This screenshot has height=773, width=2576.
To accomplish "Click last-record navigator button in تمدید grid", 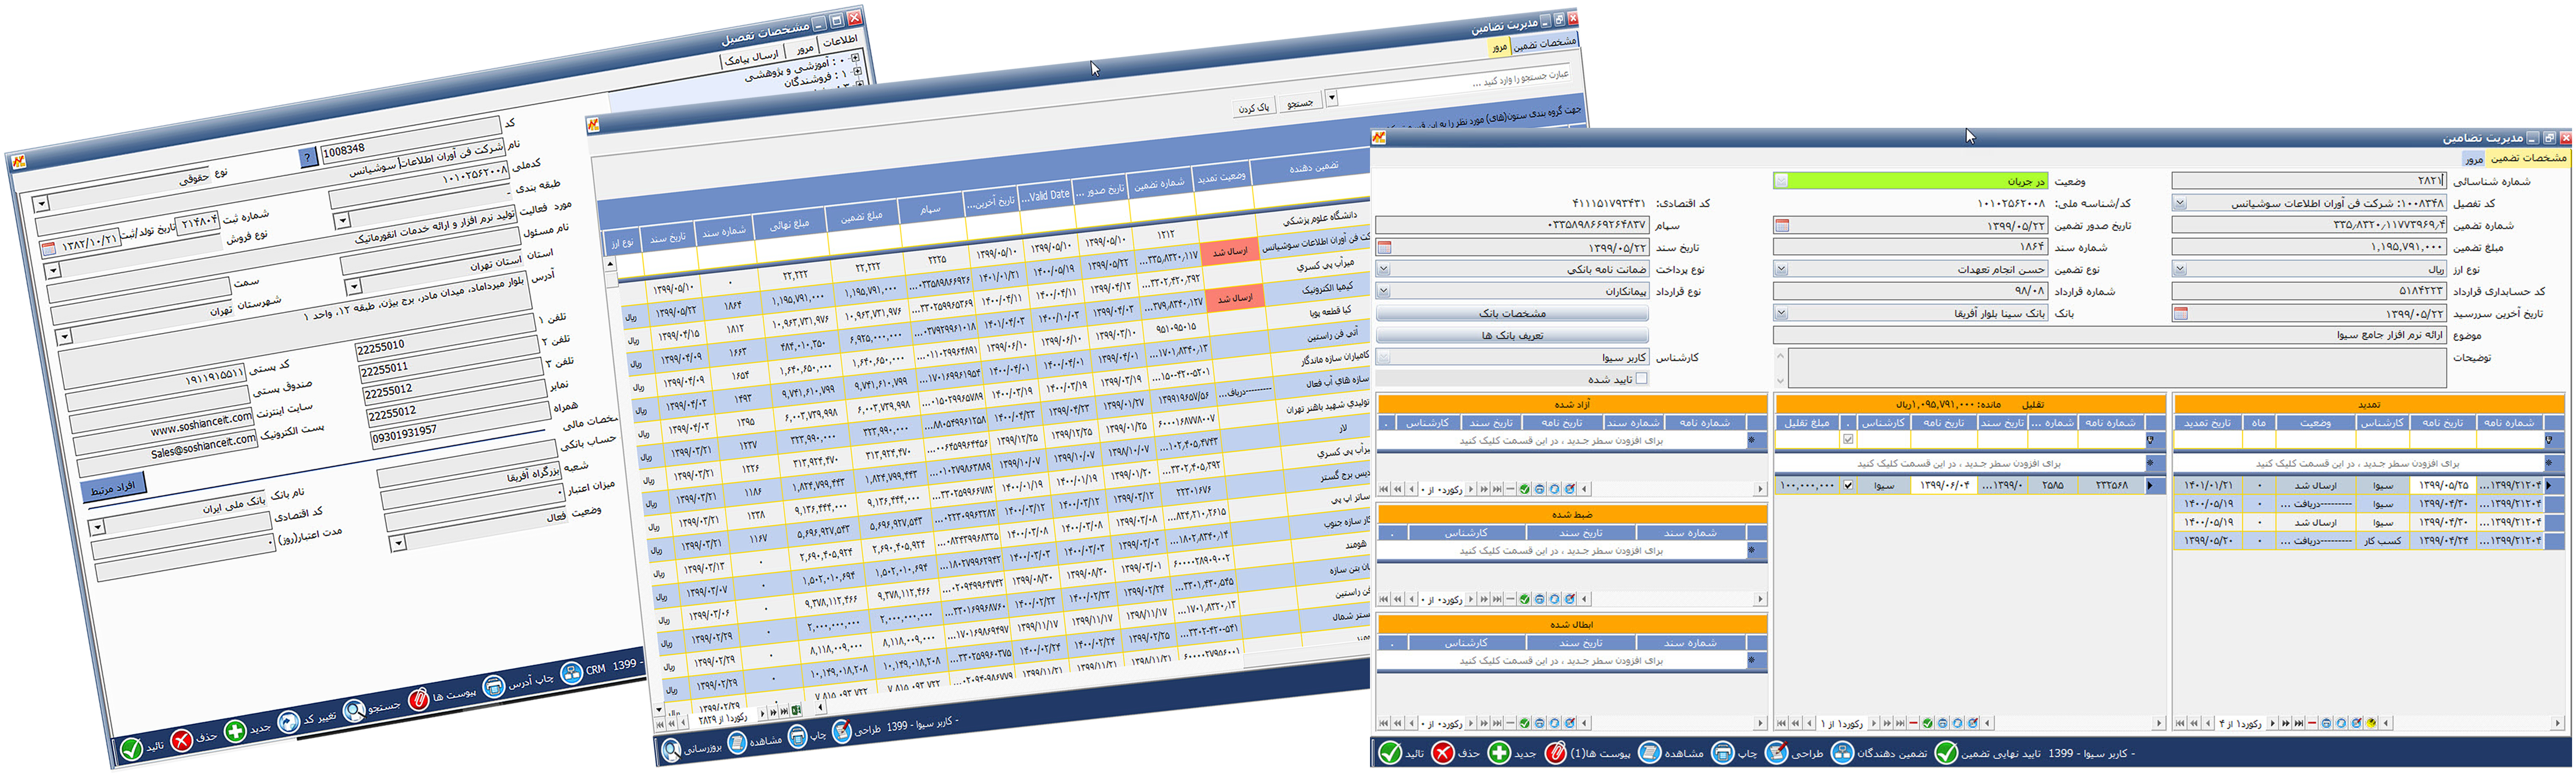I will tap(2298, 723).
